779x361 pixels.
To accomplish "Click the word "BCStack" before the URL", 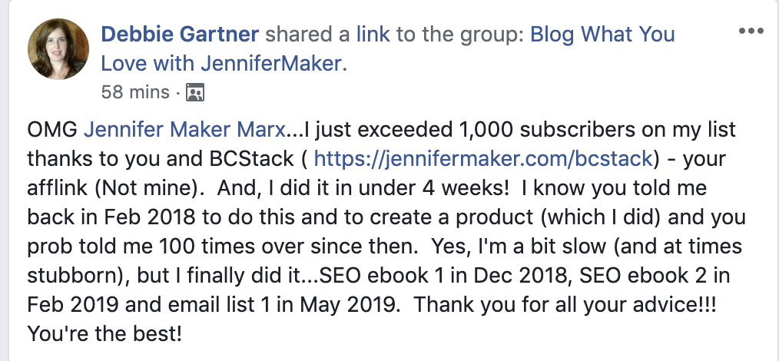I will 250,159.
